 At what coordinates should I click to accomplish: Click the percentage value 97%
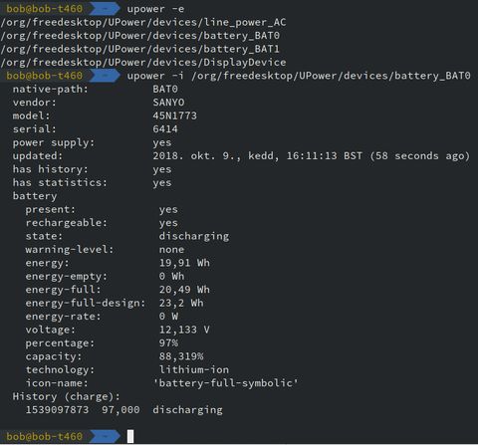tap(168, 342)
